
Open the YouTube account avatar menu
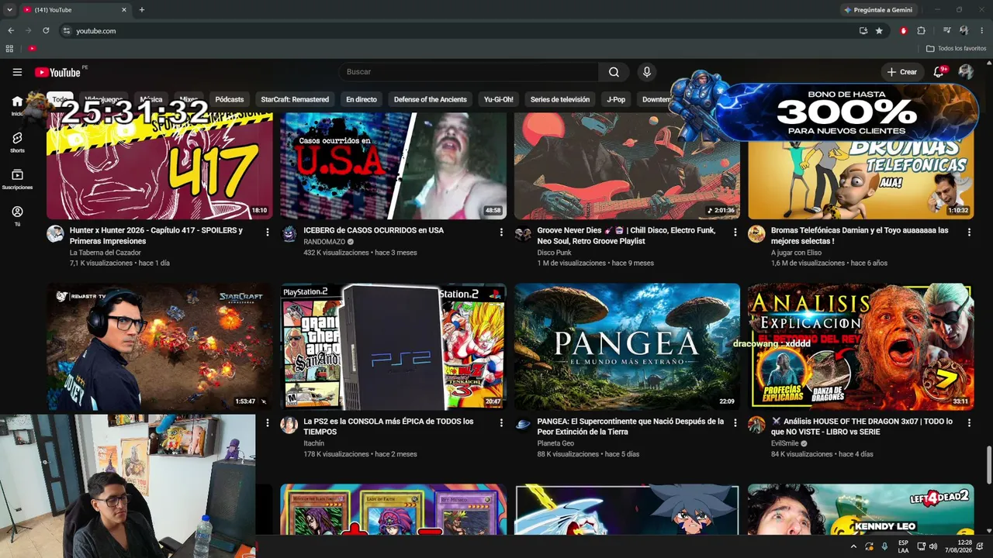pyautogui.click(x=966, y=72)
